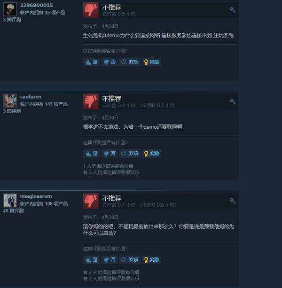
Task: Click thumbs-down icon on Imaginaerum's review
Action: (91, 201)
